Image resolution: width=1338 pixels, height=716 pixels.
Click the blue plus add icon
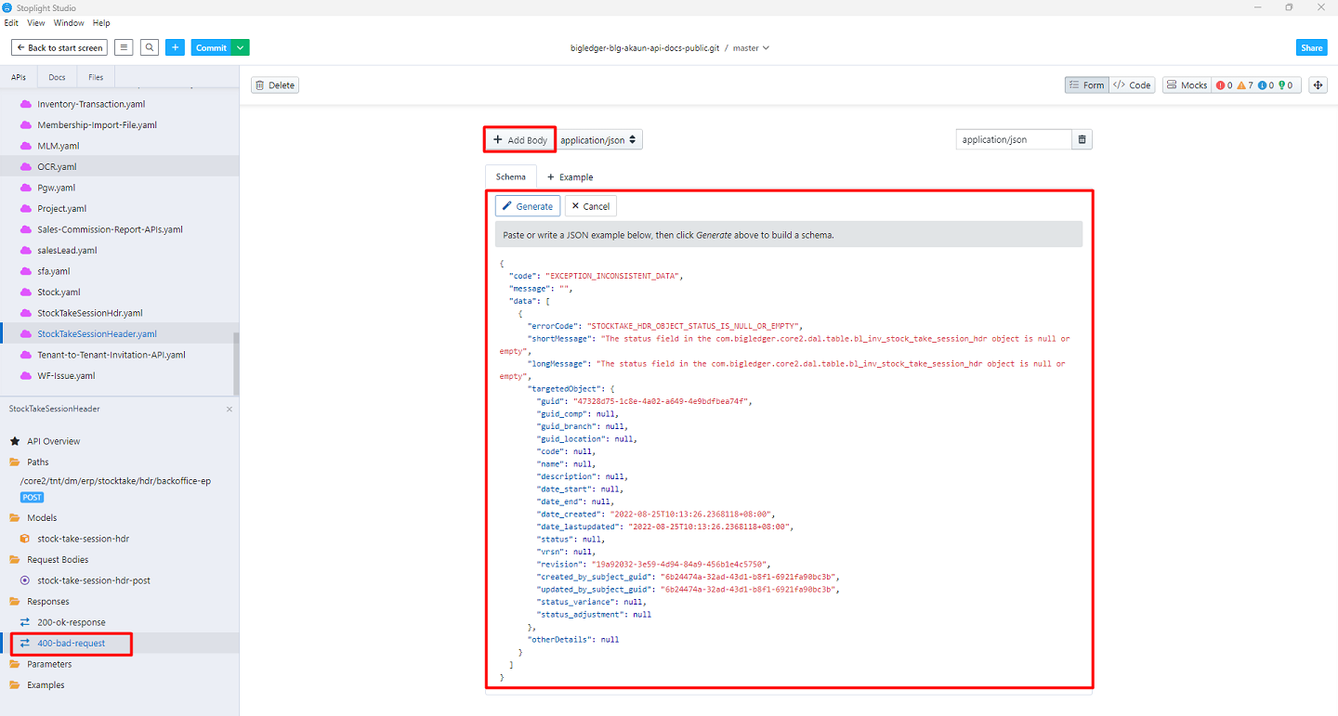(x=176, y=47)
